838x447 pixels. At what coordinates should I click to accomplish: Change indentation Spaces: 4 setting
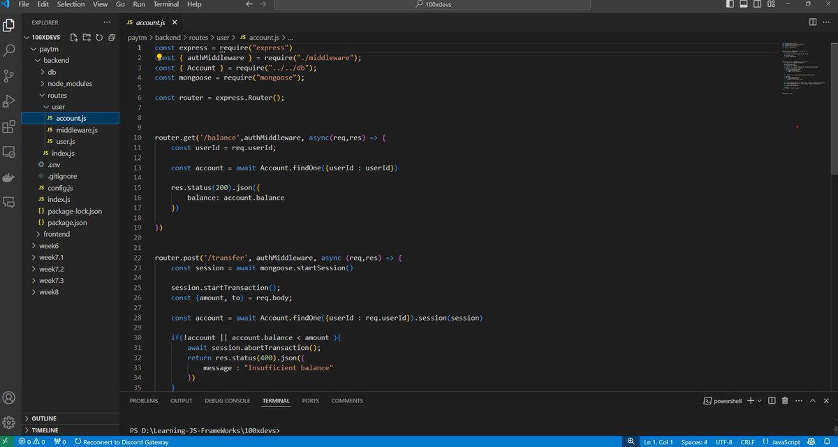coord(694,441)
